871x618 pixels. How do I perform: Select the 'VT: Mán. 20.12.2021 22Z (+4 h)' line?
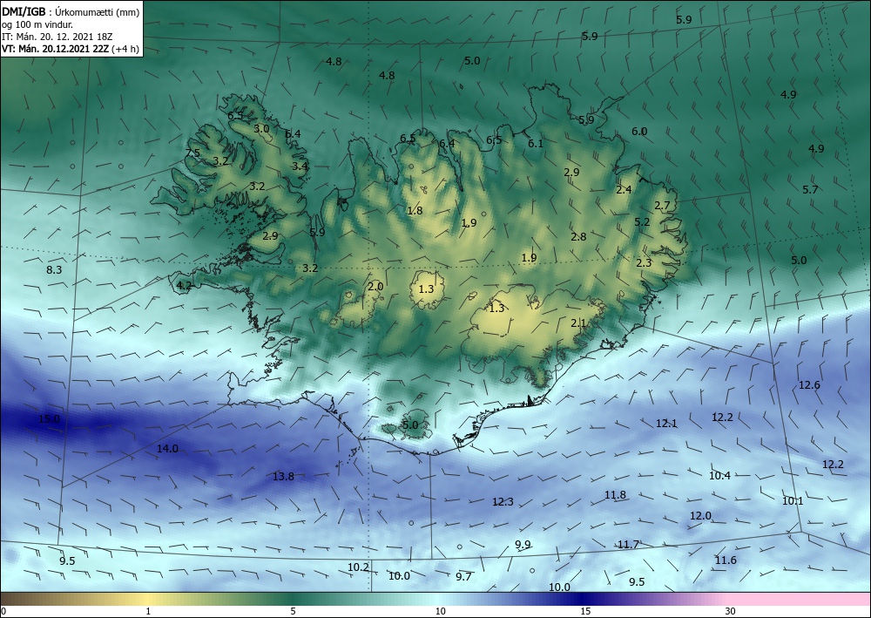point(71,49)
